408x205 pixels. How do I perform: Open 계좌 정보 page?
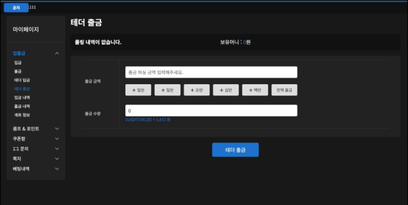point(22,115)
